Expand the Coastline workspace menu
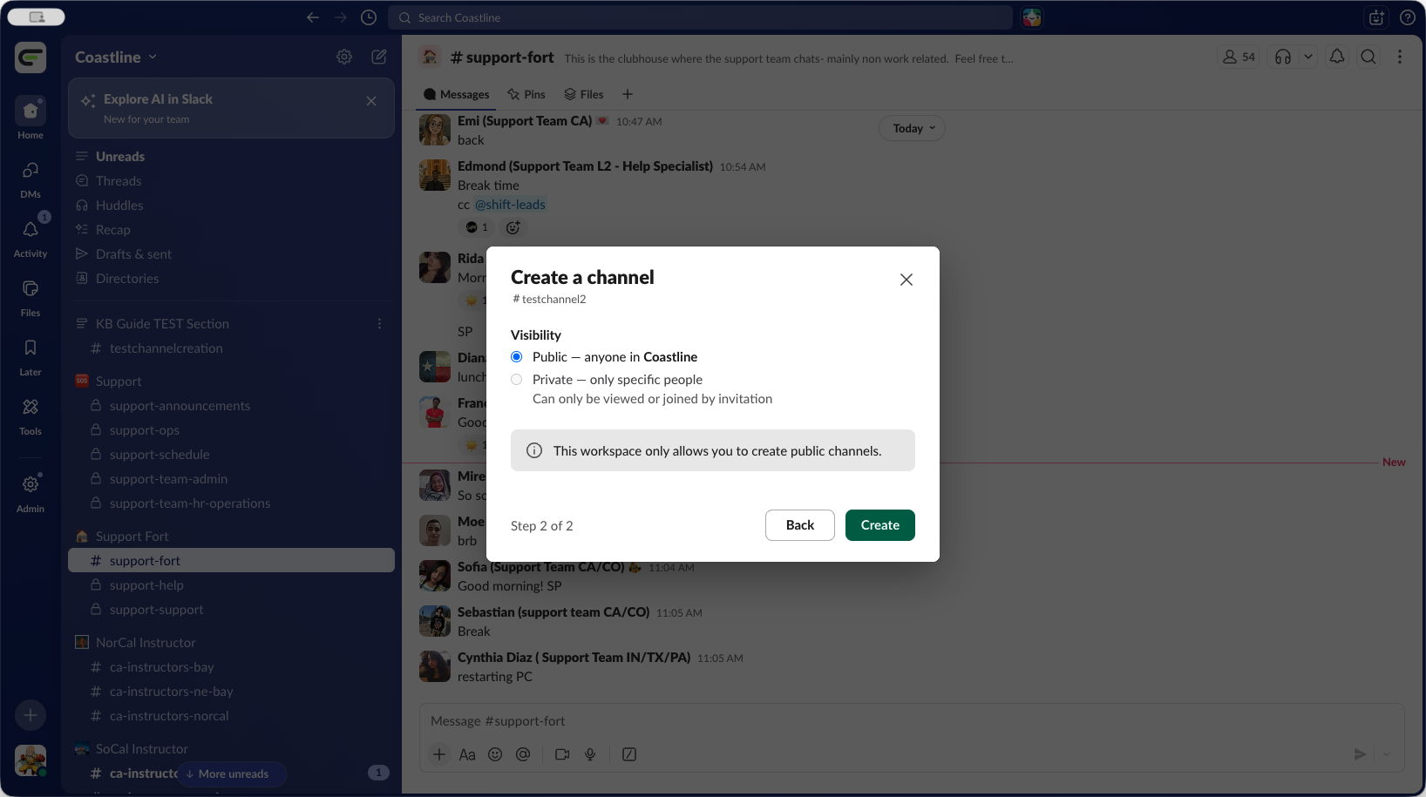This screenshot has width=1426, height=797. click(x=116, y=57)
